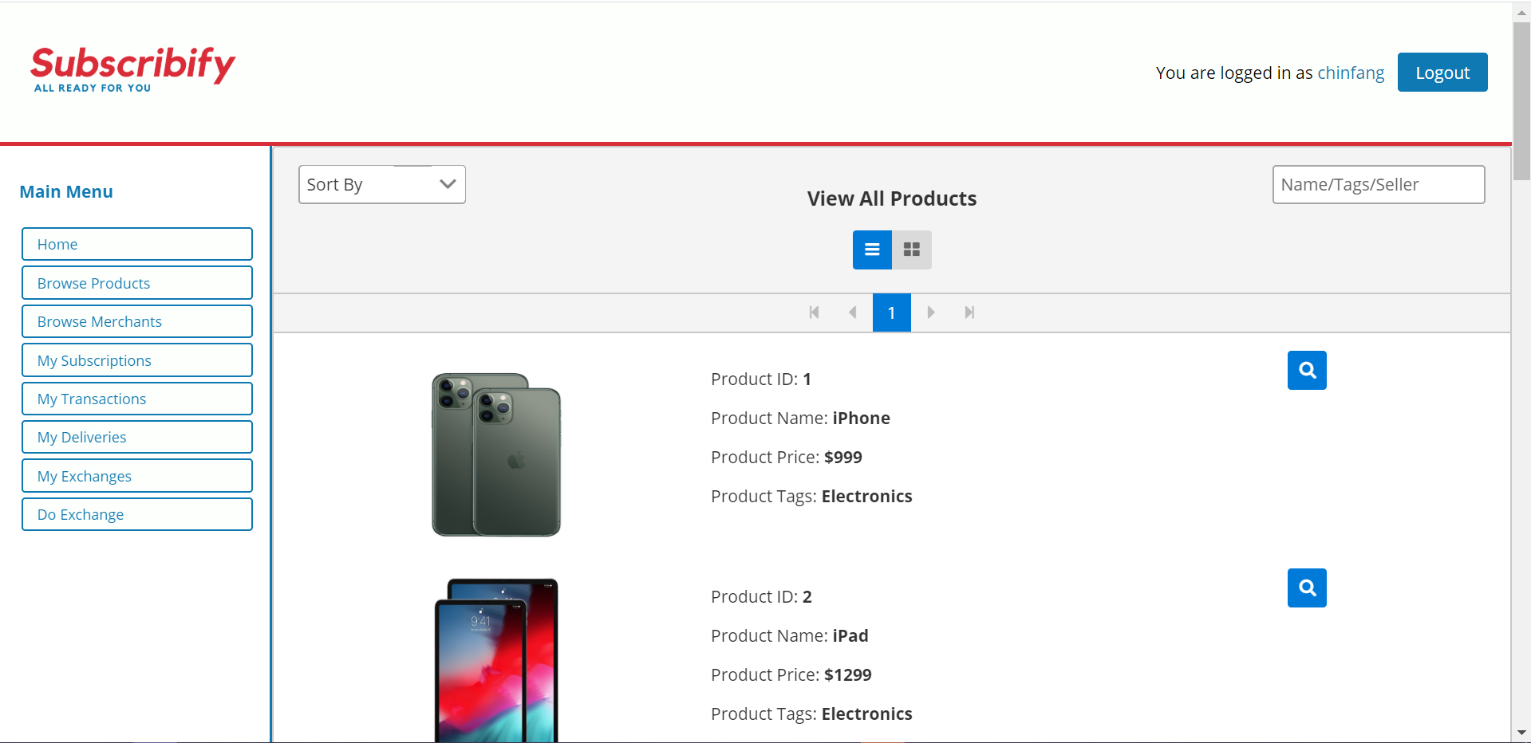The width and height of the screenshot is (1531, 743).
Task: Switch to list view layout
Action: point(872,250)
